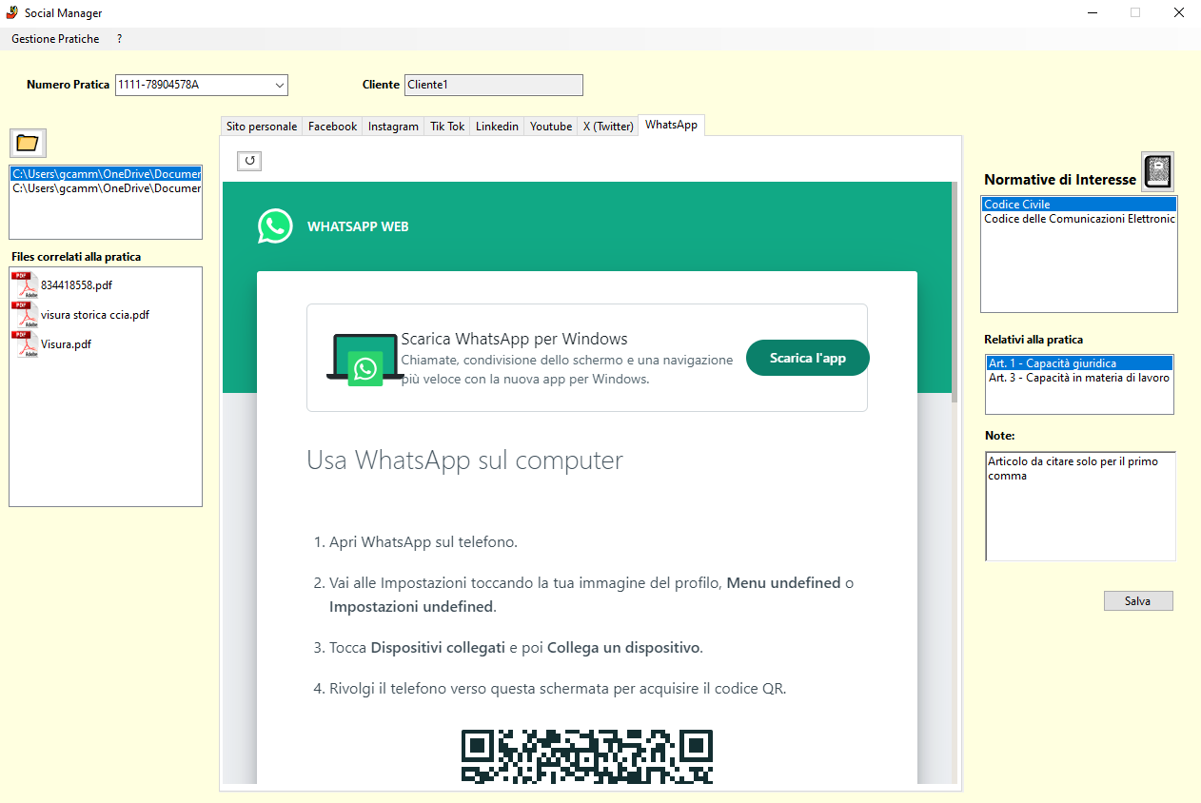
Task: Click PDF icon of Visura.pdf
Action: 25,343
